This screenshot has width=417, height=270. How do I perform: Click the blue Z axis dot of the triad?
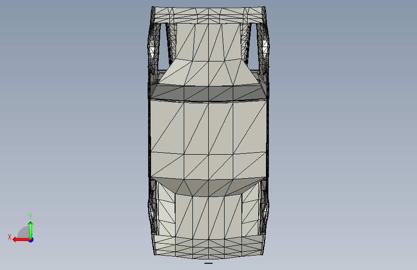31,240
